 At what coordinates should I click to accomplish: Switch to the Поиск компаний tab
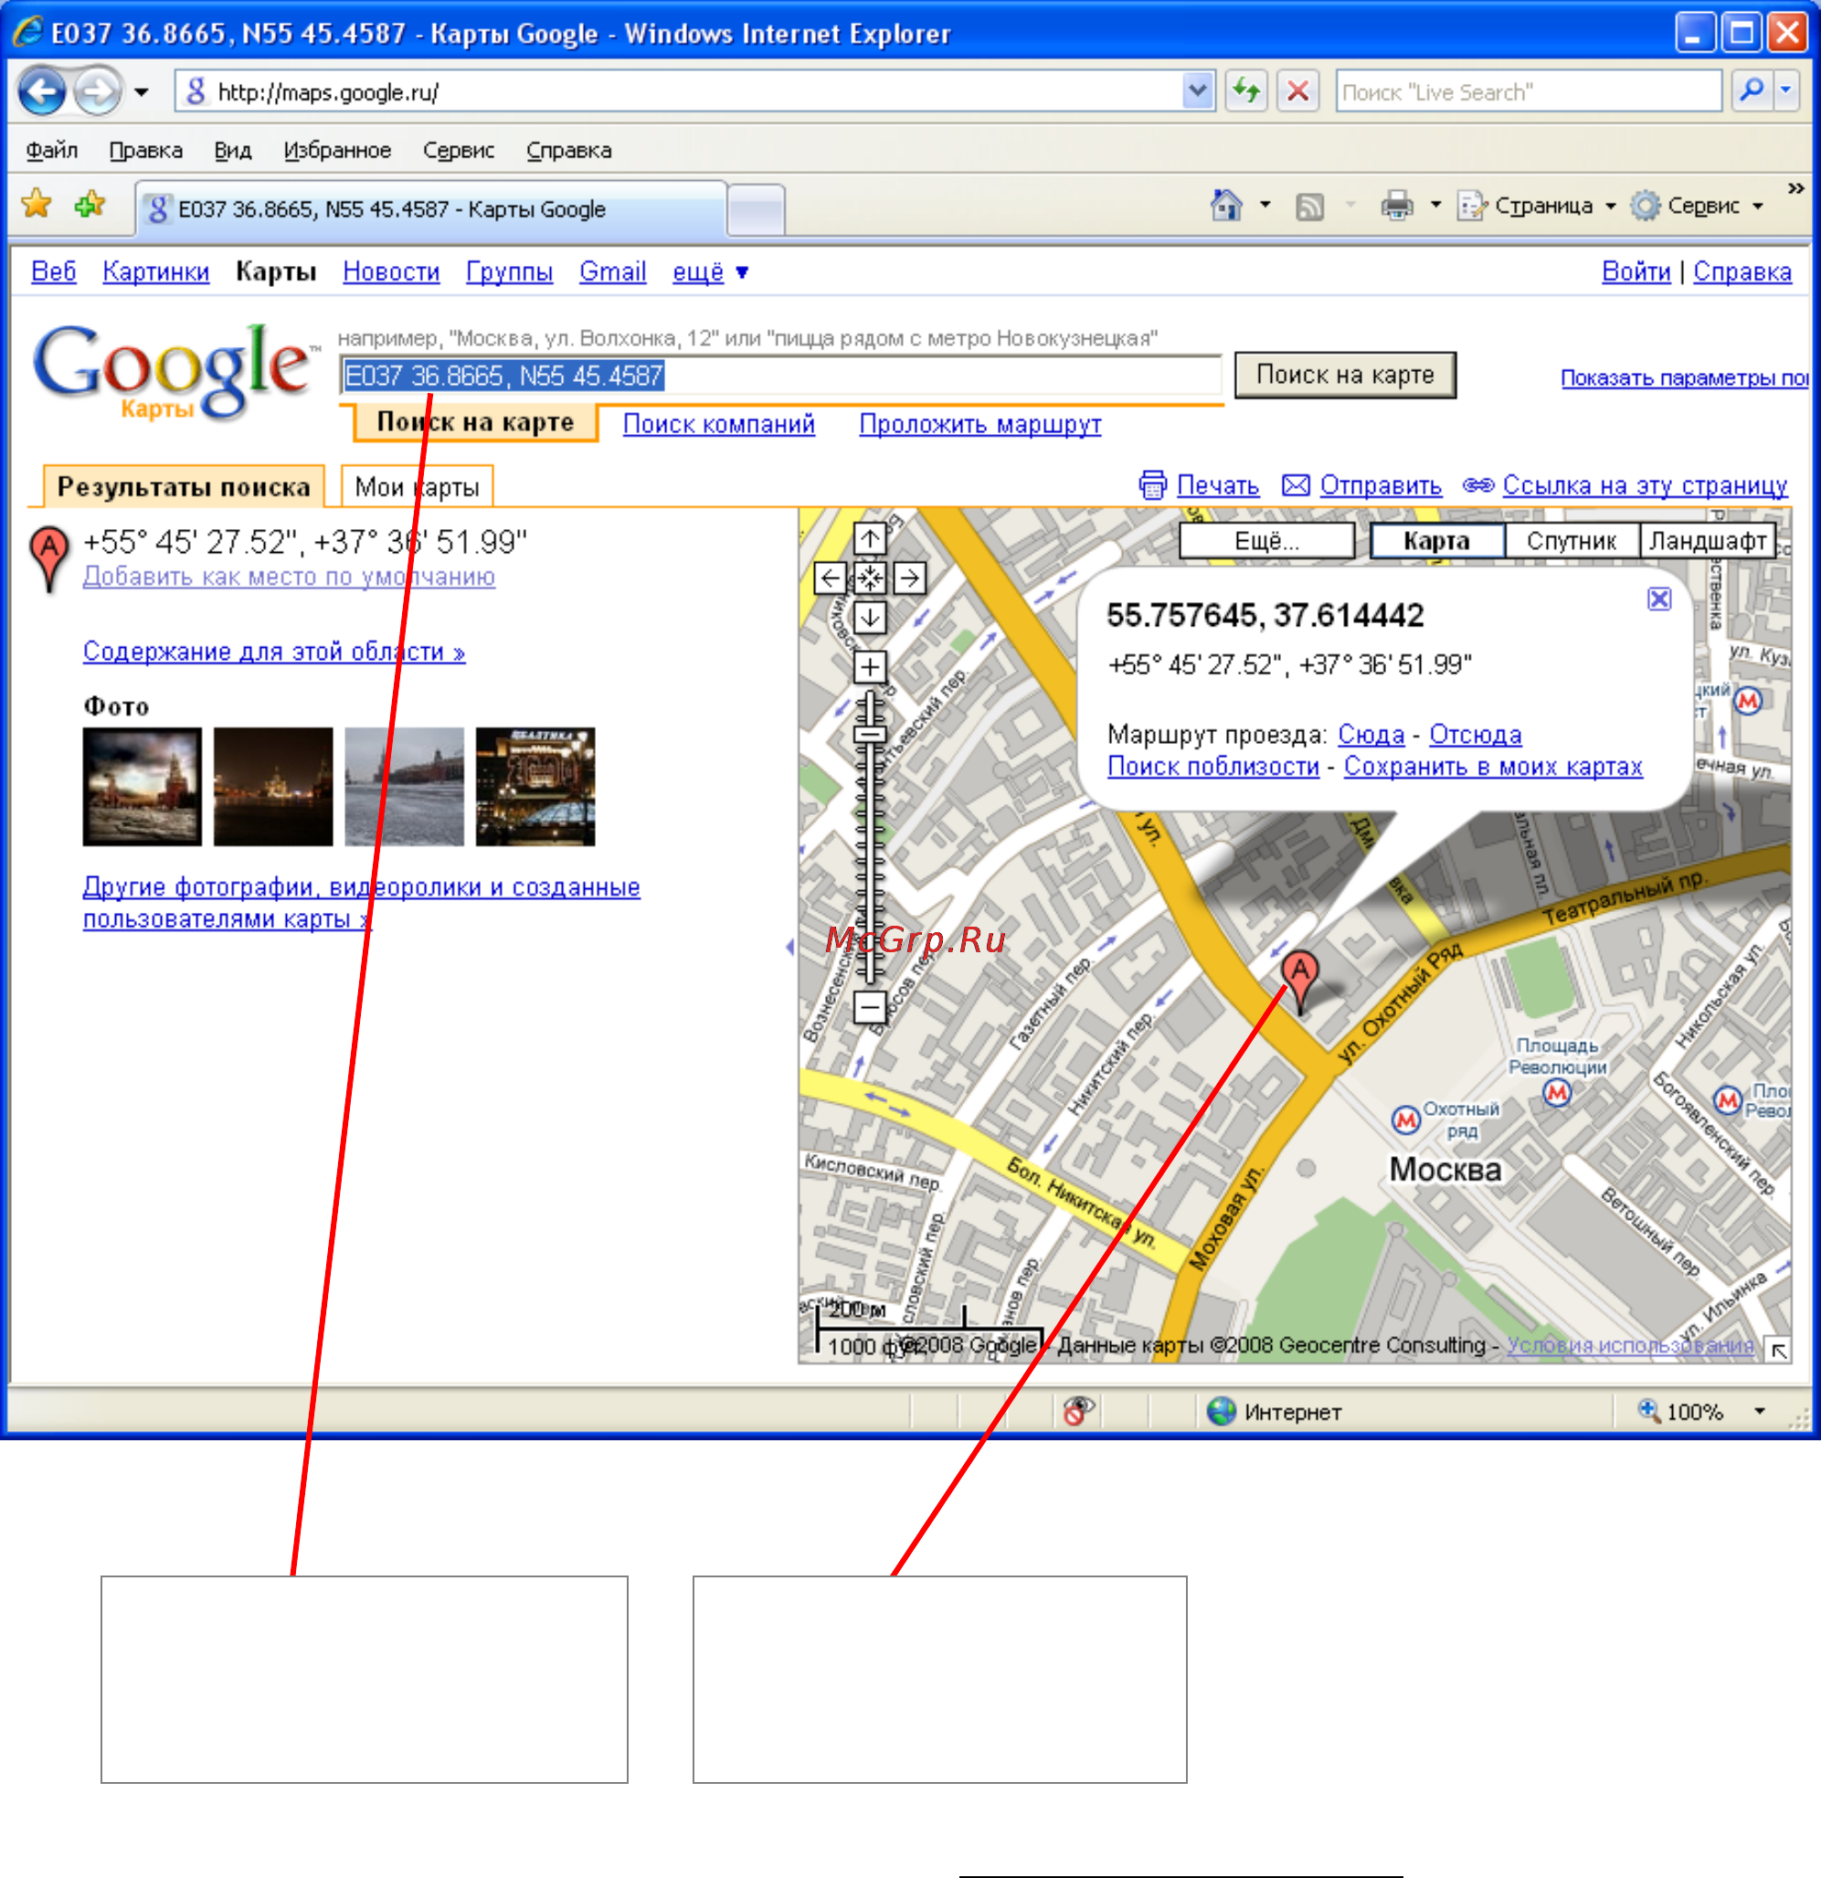[718, 423]
